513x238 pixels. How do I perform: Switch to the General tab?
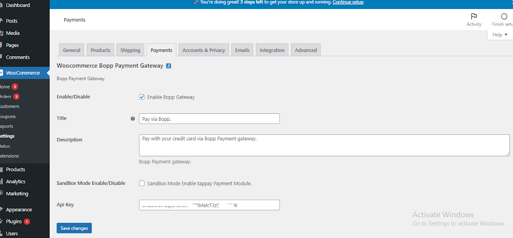[72, 50]
